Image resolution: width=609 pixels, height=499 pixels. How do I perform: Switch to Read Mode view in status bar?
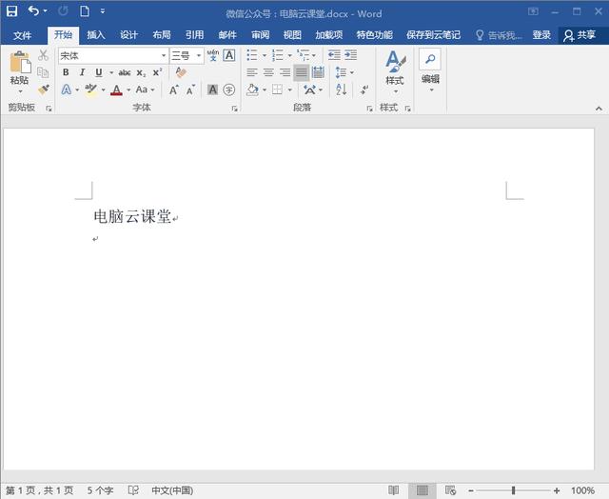tap(394, 490)
